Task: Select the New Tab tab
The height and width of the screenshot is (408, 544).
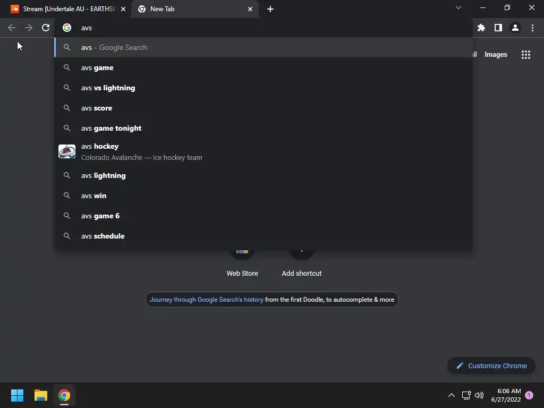Action: pyautogui.click(x=194, y=9)
